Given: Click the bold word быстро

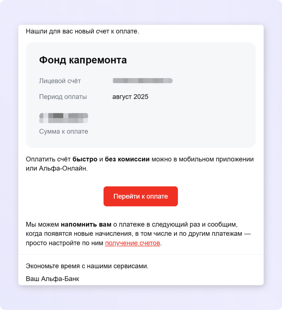Looking at the screenshot, I should [85, 159].
